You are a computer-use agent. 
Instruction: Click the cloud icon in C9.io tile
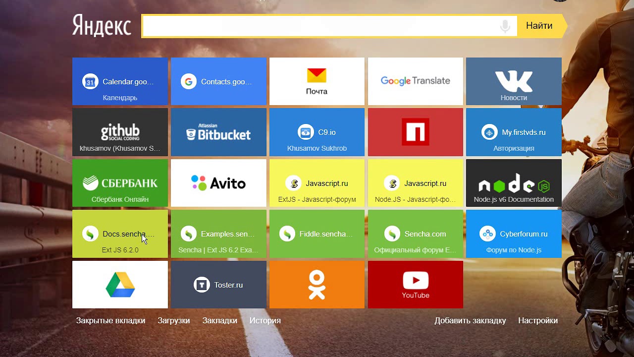(306, 132)
